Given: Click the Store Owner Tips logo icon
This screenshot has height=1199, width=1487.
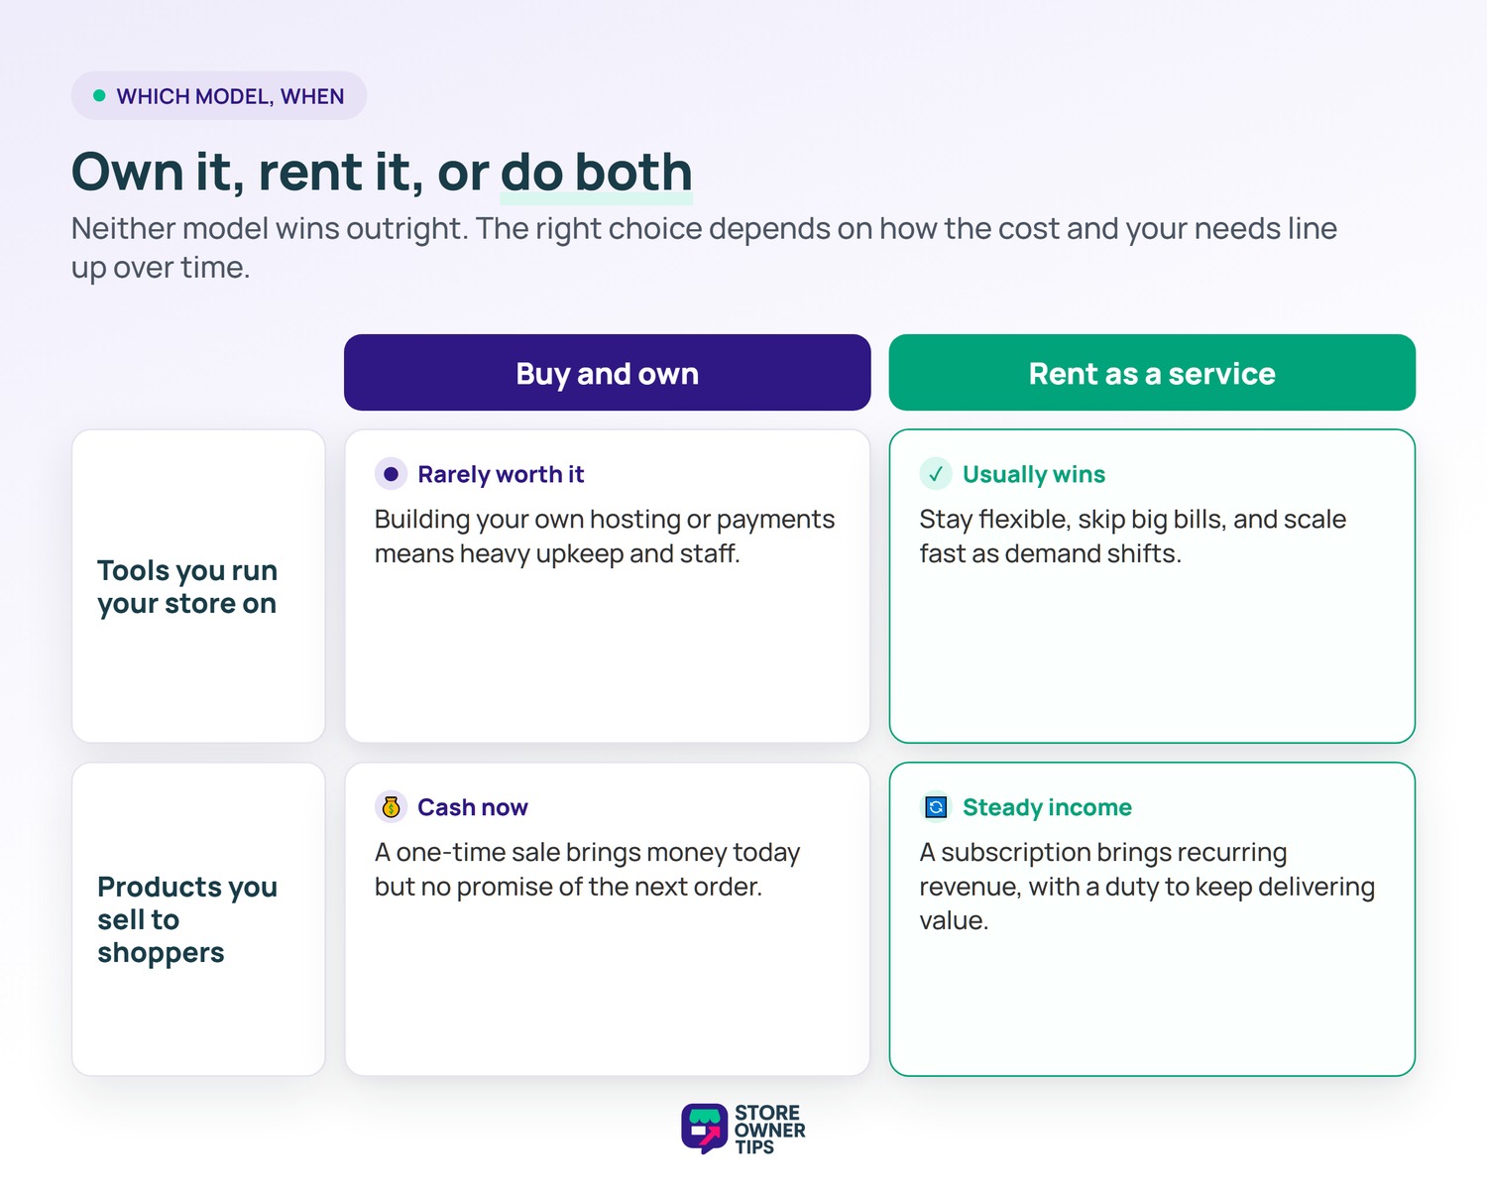Looking at the screenshot, I should pyautogui.click(x=704, y=1130).
